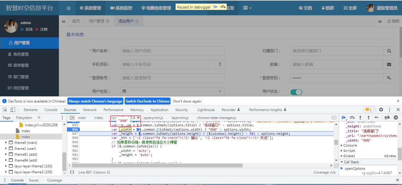The height and width of the screenshot is (185, 402).
Task: Open DevTools settings gear
Action: point(381,110)
